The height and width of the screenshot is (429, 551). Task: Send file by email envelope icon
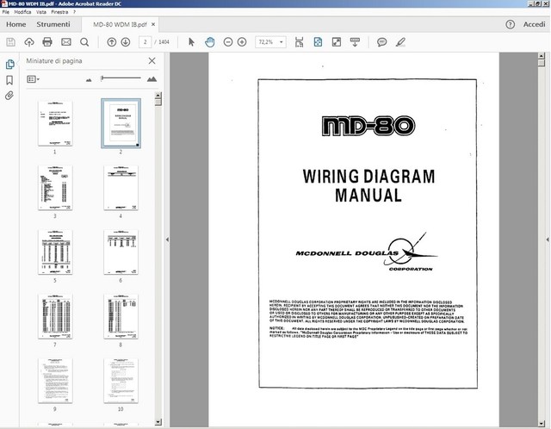click(x=66, y=42)
